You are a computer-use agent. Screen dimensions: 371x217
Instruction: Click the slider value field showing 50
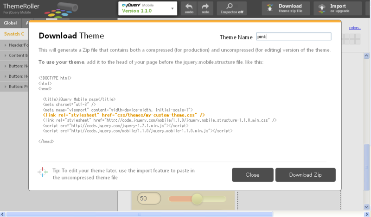pyautogui.click(x=149, y=198)
